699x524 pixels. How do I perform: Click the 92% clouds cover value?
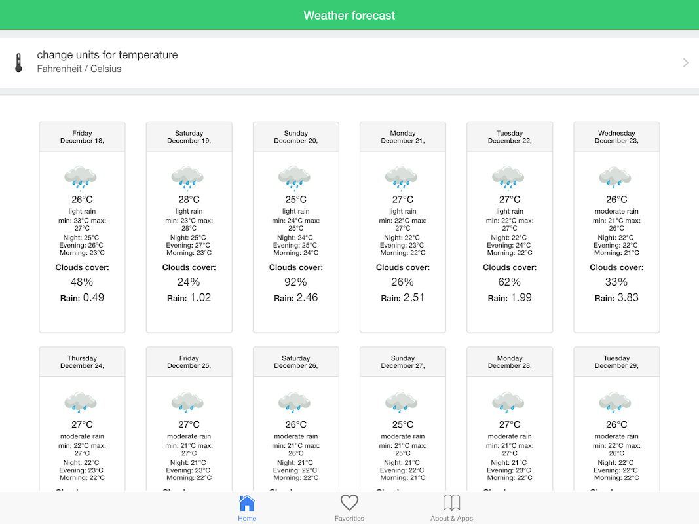(296, 282)
